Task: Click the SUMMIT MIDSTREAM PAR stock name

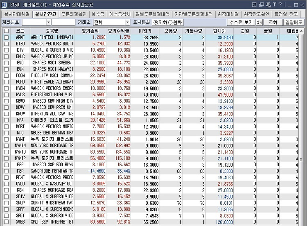Action: (x=52, y=203)
